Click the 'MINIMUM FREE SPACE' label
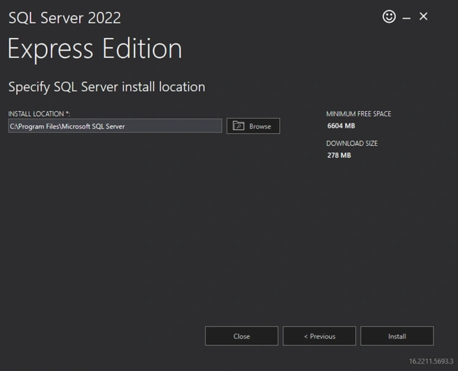The image size is (458, 371). tap(358, 114)
